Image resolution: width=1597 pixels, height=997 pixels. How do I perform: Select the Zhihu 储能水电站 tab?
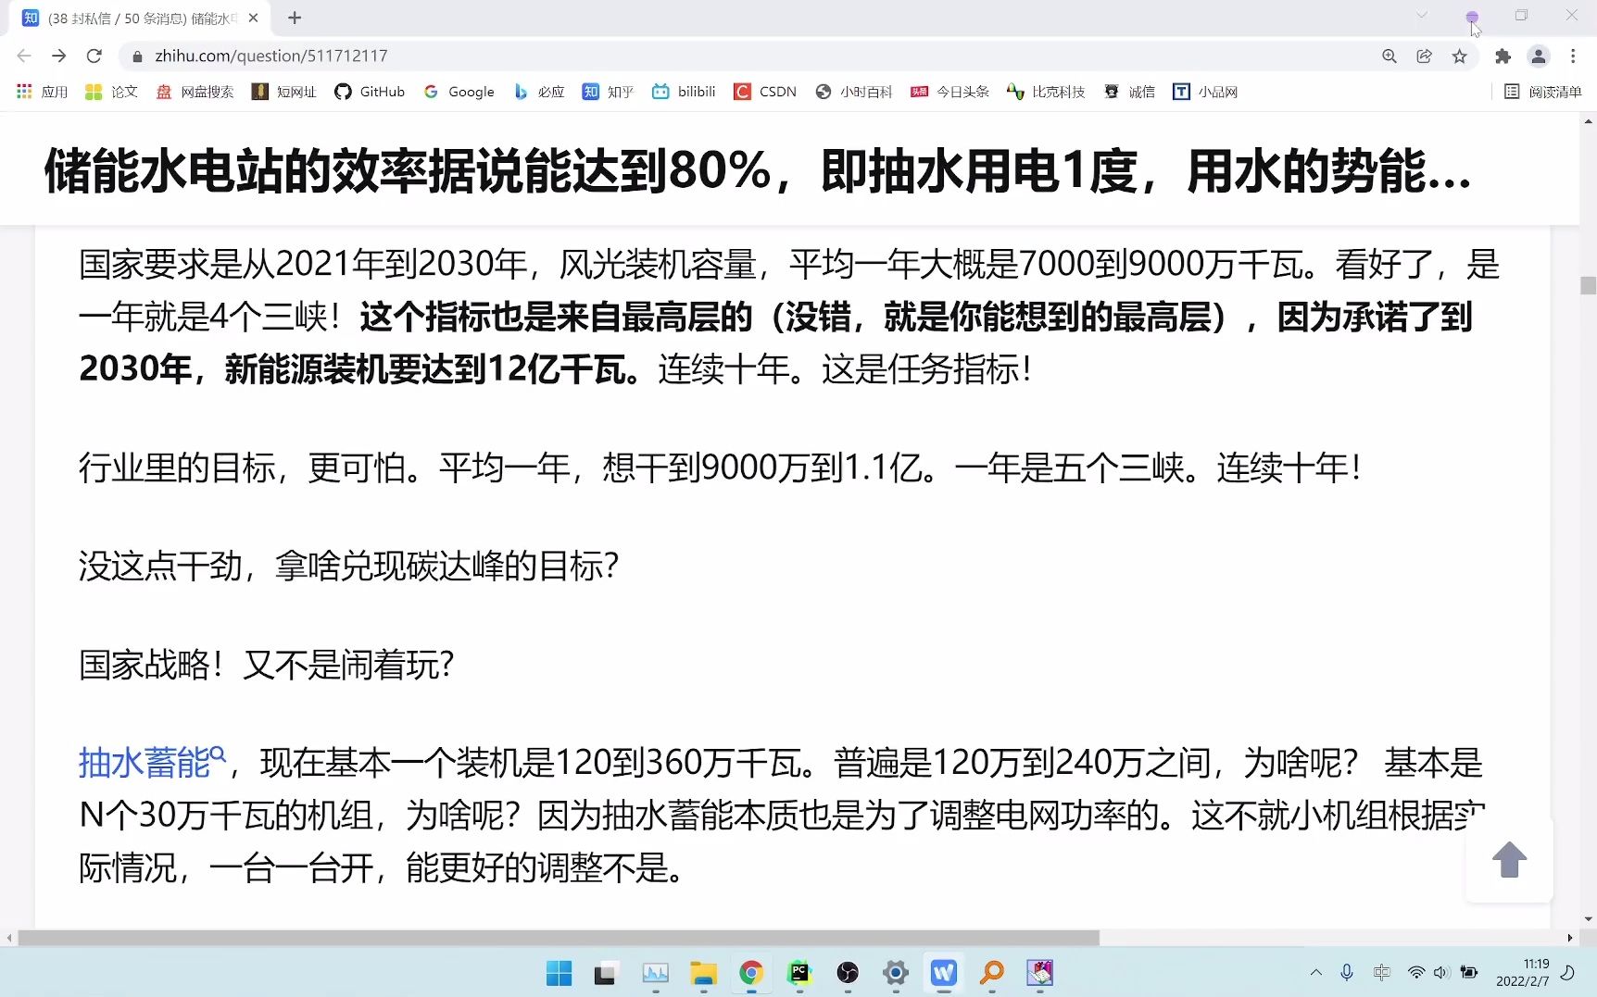tap(141, 18)
